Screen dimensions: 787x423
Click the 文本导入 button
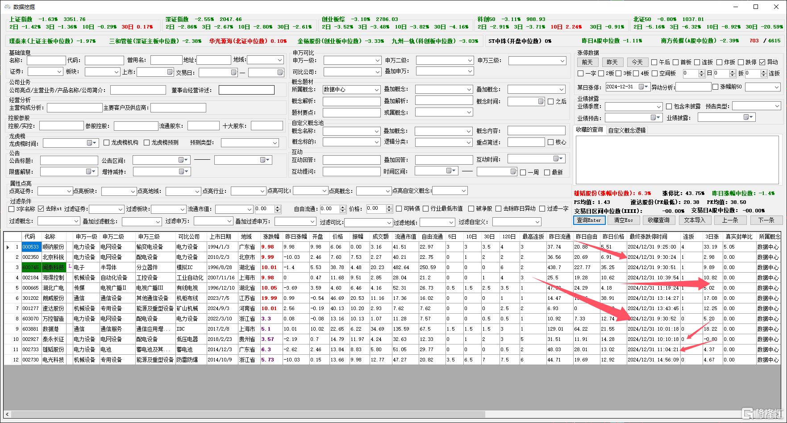pos(695,220)
